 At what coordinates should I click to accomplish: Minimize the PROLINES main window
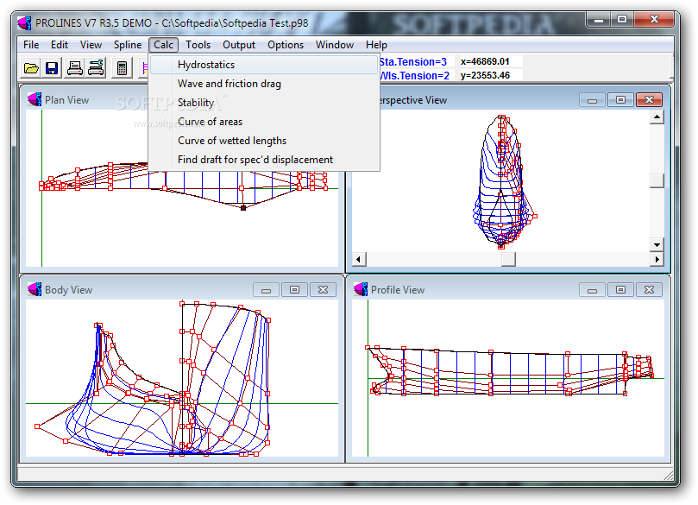599,20
